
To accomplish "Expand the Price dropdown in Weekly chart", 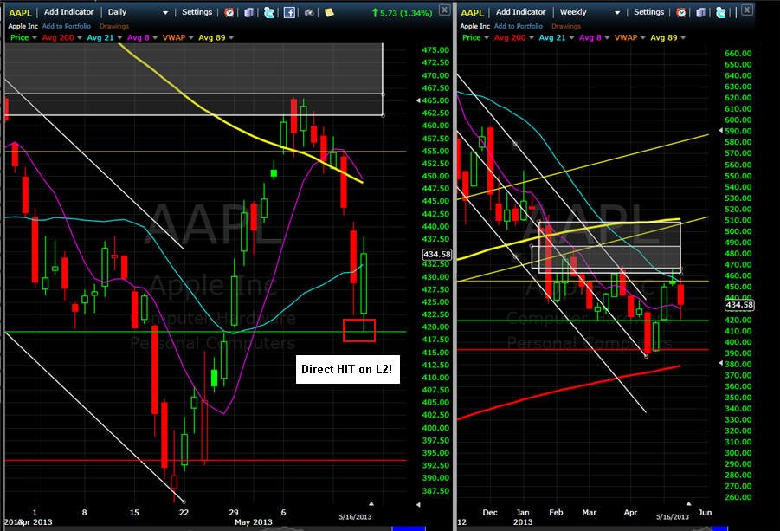I will pyautogui.click(x=487, y=38).
